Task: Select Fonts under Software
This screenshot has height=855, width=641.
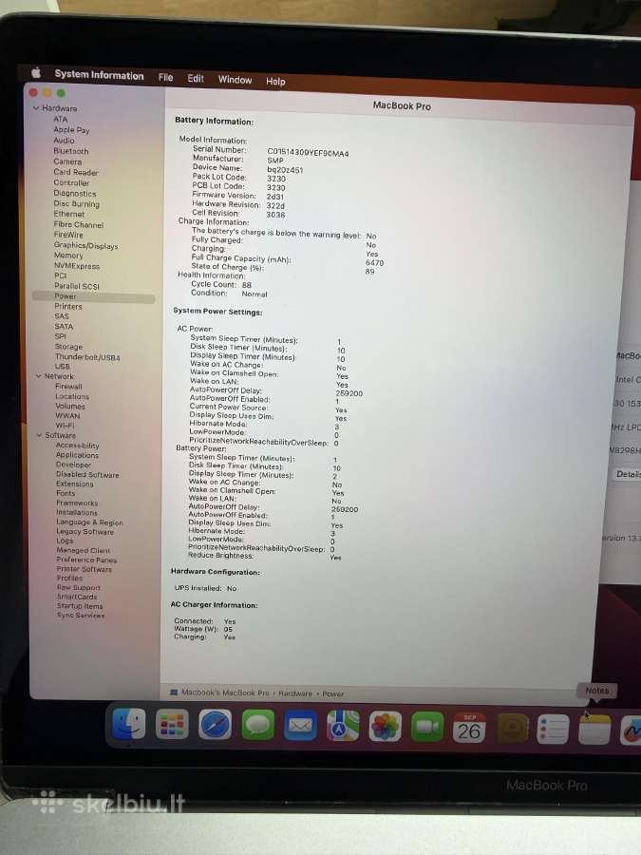Action: (x=66, y=493)
